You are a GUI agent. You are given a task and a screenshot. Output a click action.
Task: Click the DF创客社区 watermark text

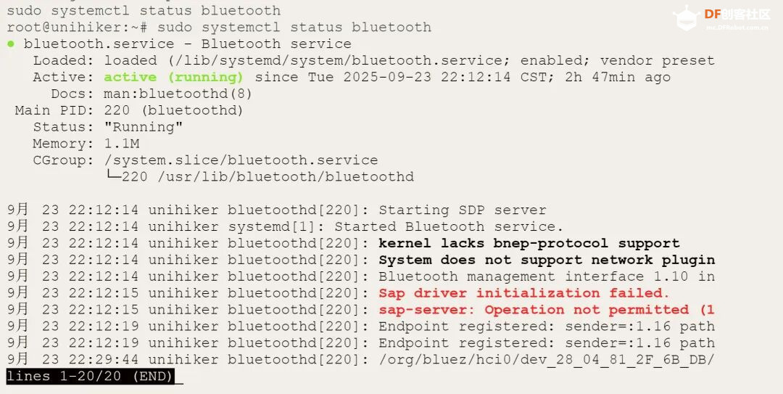(x=737, y=15)
